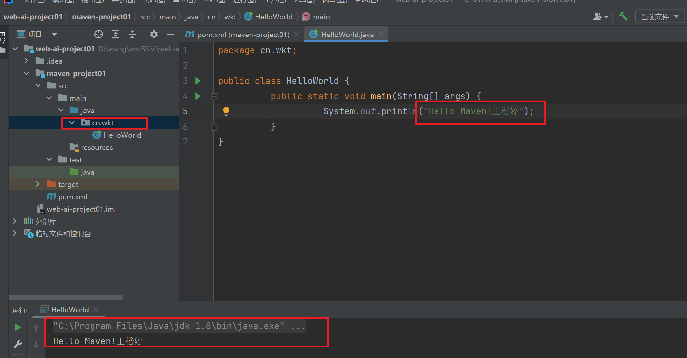Expand the .idea folder
The height and width of the screenshot is (358, 687).
[x=26, y=61]
